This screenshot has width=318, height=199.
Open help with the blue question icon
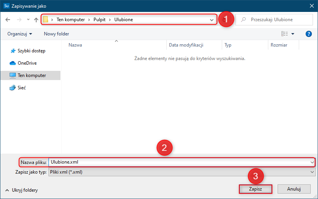pyautogui.click(x=308, y=34)
